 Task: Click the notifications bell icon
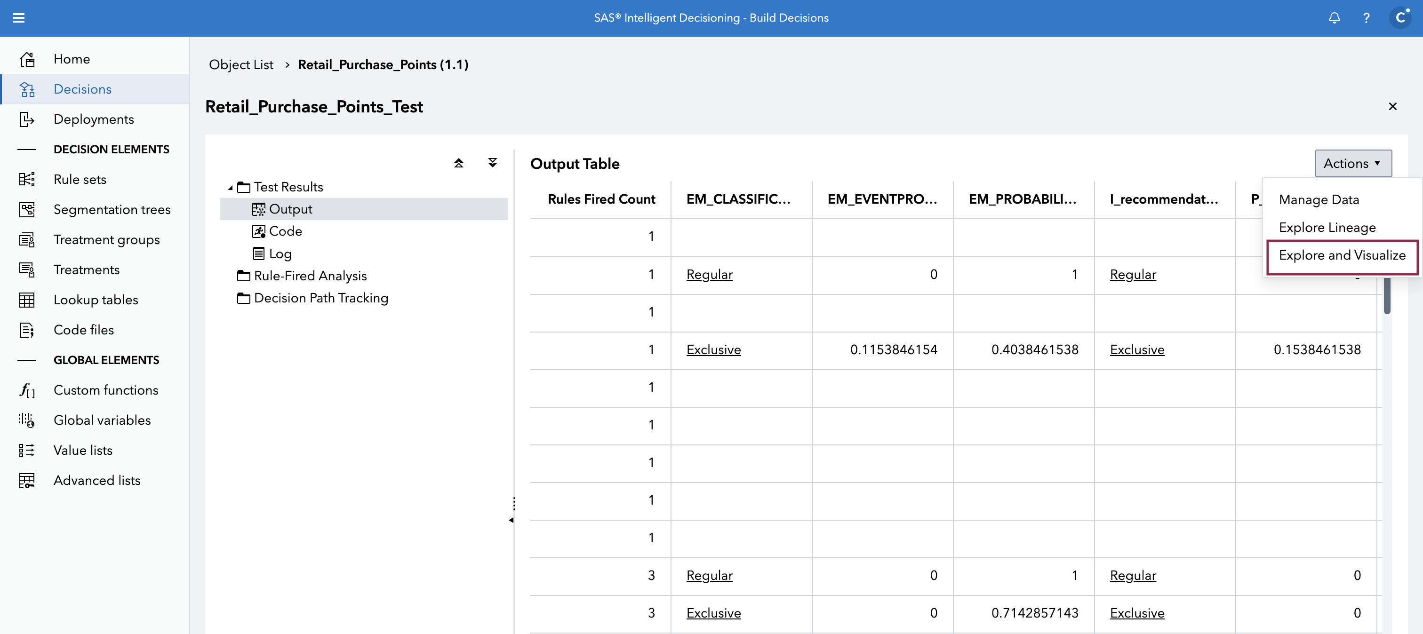(1334, 18)
